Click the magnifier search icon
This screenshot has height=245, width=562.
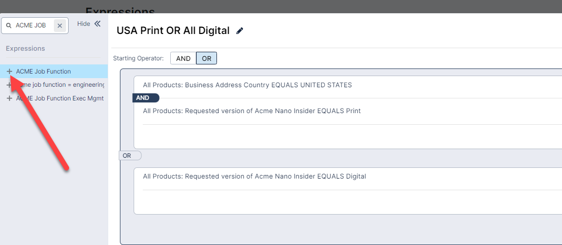pos(9,25)
